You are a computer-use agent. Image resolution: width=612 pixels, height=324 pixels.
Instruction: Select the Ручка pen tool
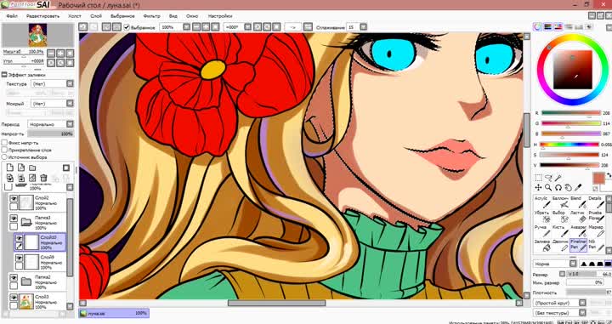(x=541, y=230)
